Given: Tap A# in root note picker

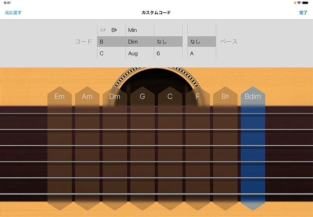Looking at the screenshot, I should [103, 30].
